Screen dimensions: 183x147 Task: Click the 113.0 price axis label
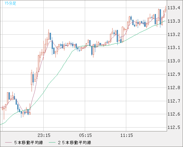coord(174,61)
